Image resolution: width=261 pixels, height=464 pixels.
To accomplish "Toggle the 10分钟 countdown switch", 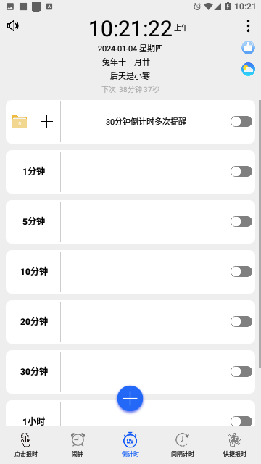I will (x=241, y=272).
